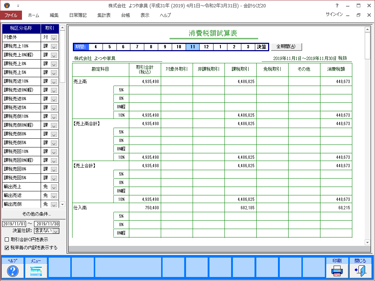The height and width of the screenshot is (281, 375).
Task: Open dropdown for 課税売上5% row
Action: (54, 73)
